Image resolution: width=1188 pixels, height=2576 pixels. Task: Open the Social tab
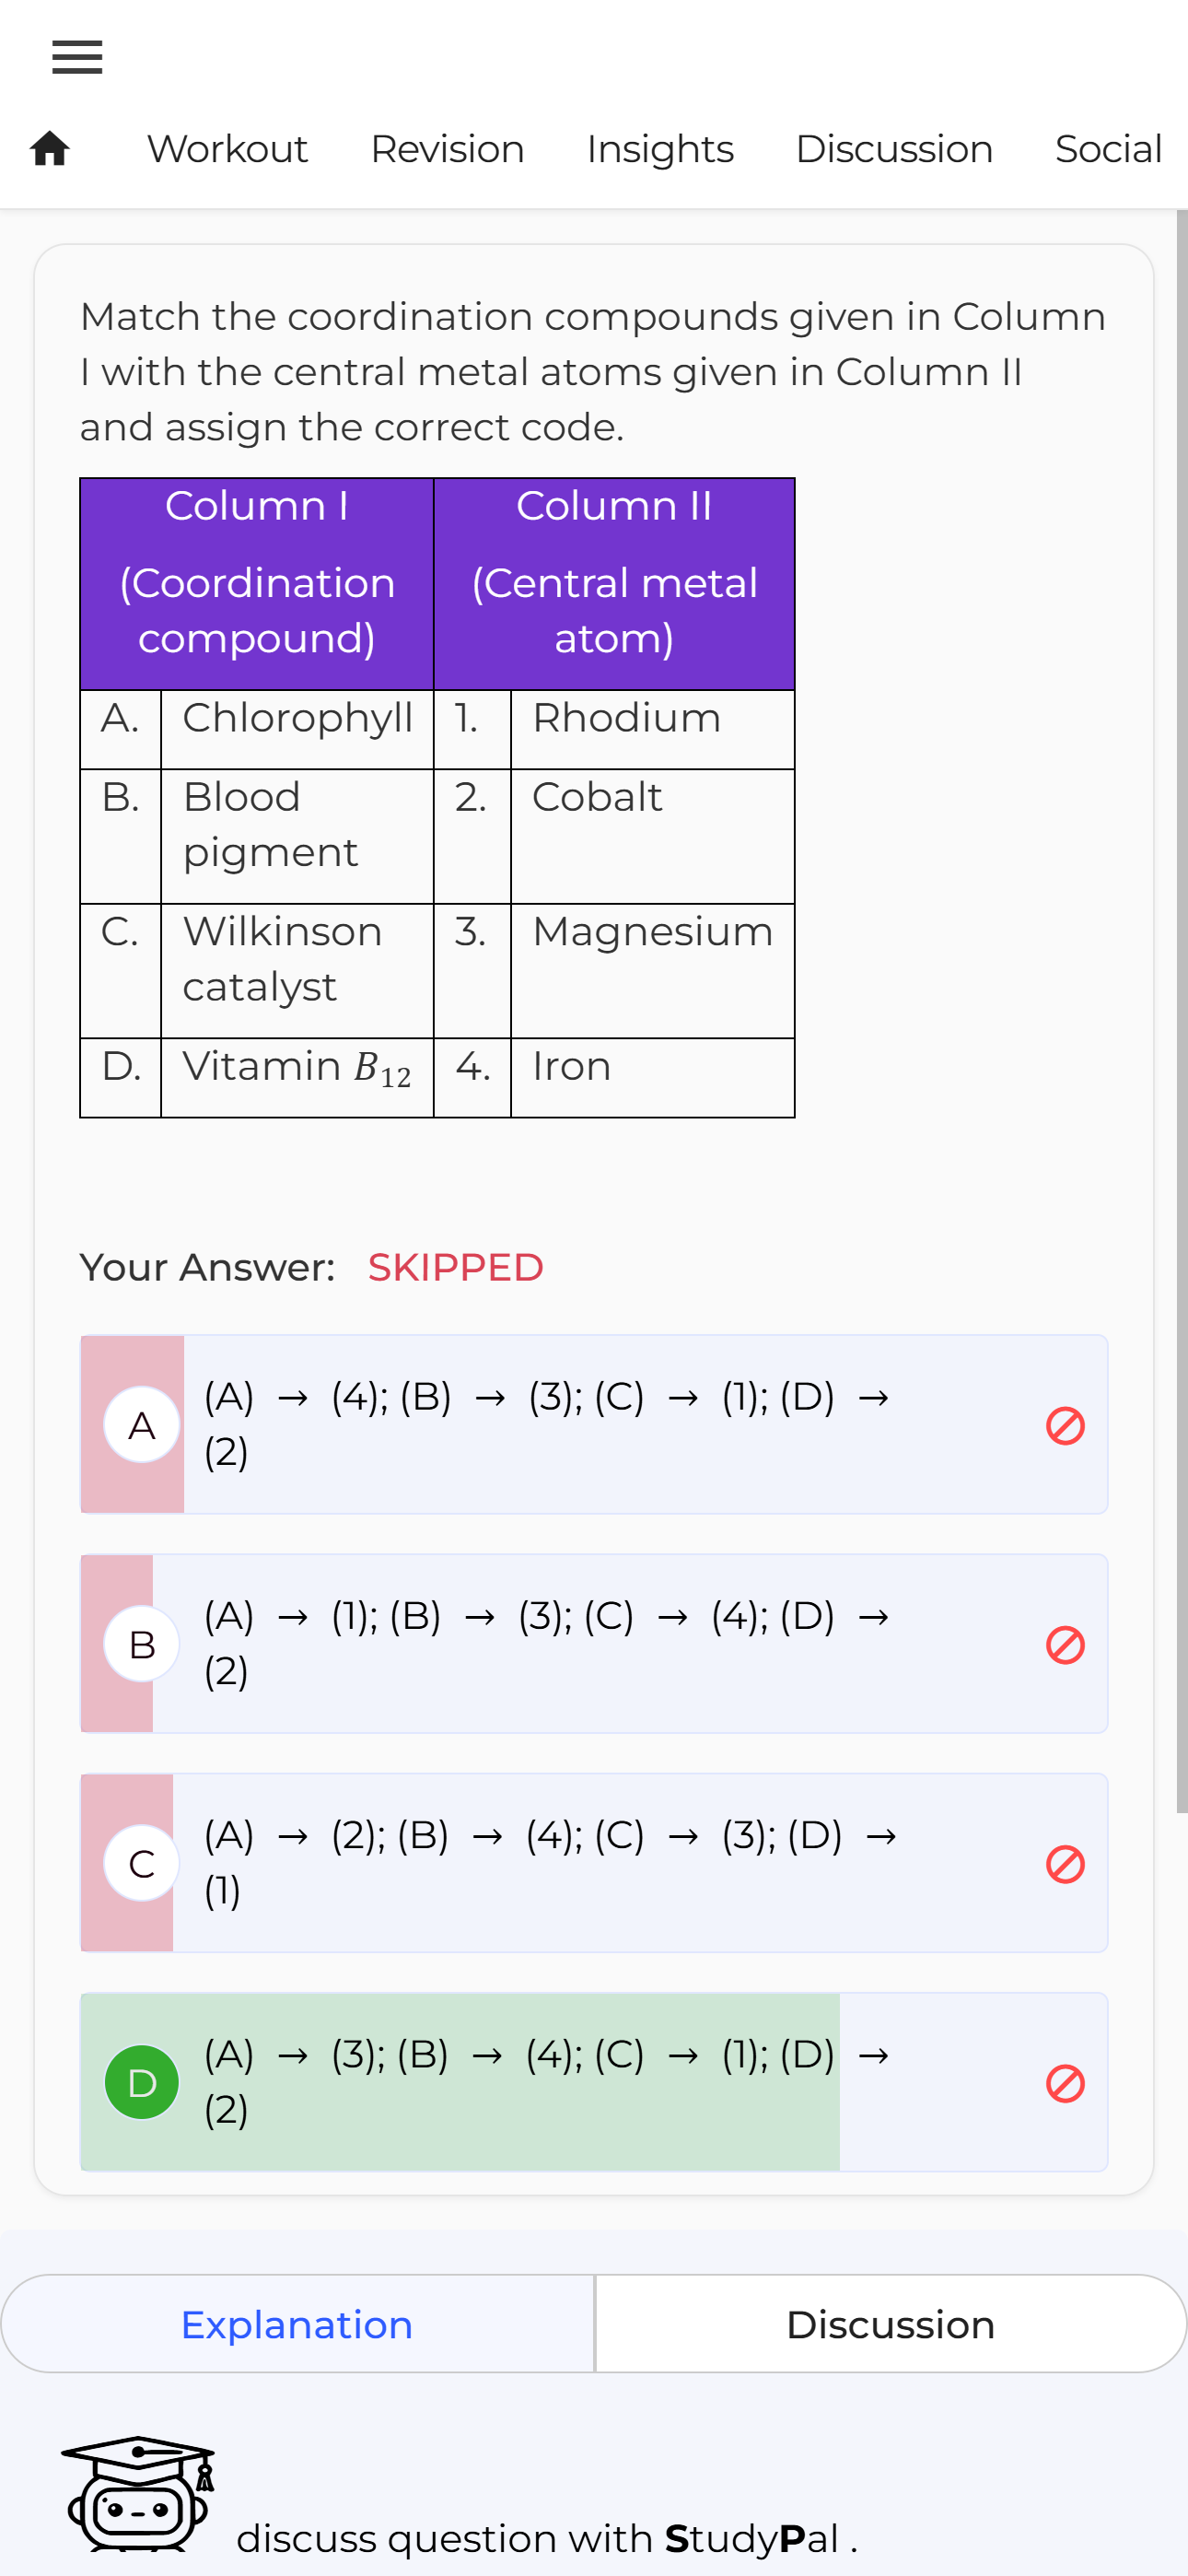click(x=1108, y=149)
